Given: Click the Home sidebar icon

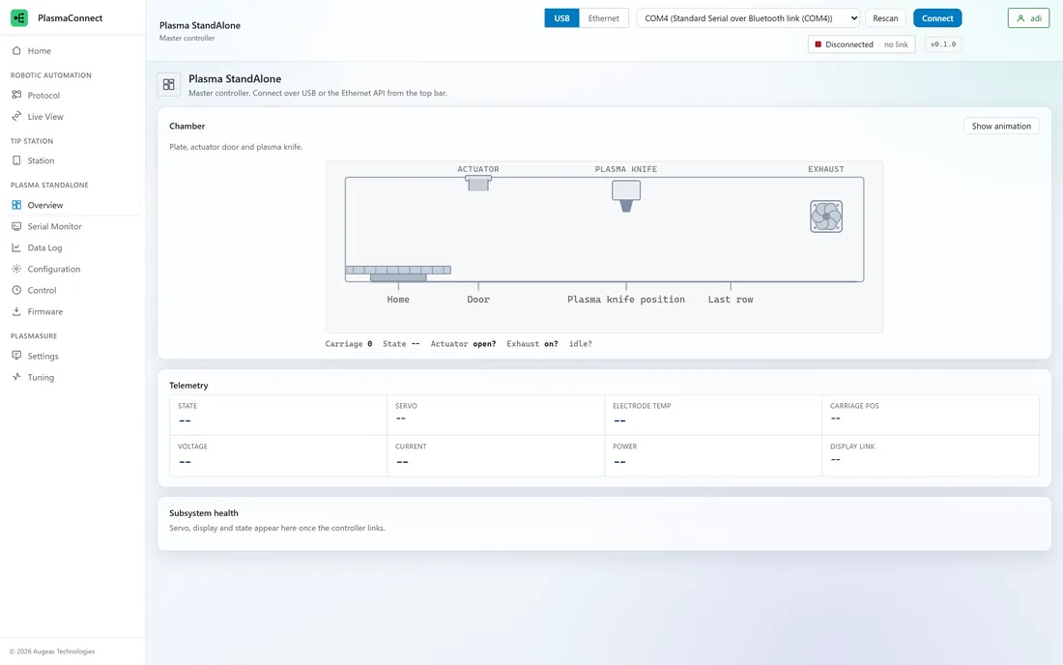Looking at the screenshot, I should [17, 51].
